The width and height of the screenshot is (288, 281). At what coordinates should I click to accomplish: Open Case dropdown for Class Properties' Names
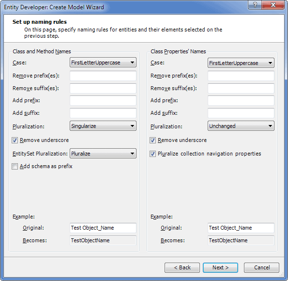pos(241,63)
